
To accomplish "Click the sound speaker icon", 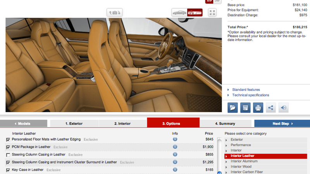I will click(x=284, y=107).
